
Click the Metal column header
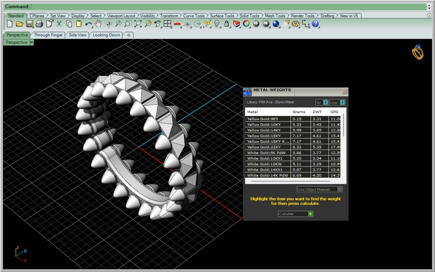pos(267,112)
